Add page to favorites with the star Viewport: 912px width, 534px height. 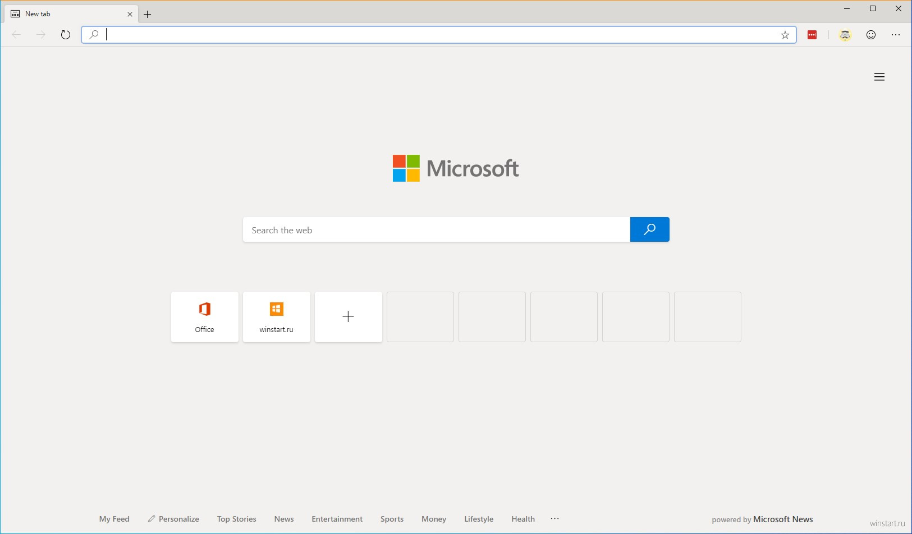[785, 35]
